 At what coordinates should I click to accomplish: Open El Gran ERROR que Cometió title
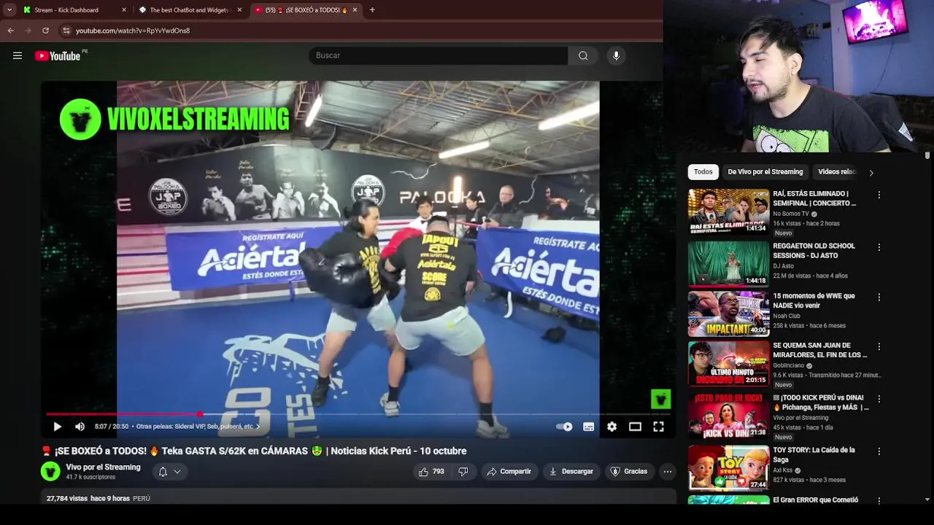click(815, 500)
